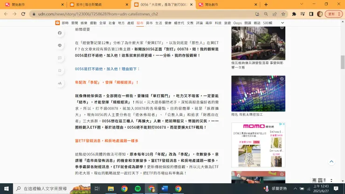The height and width of the screenshot is (194, 345).
Task: Expand the navigation category chevron
Action: tap(283, 23)
